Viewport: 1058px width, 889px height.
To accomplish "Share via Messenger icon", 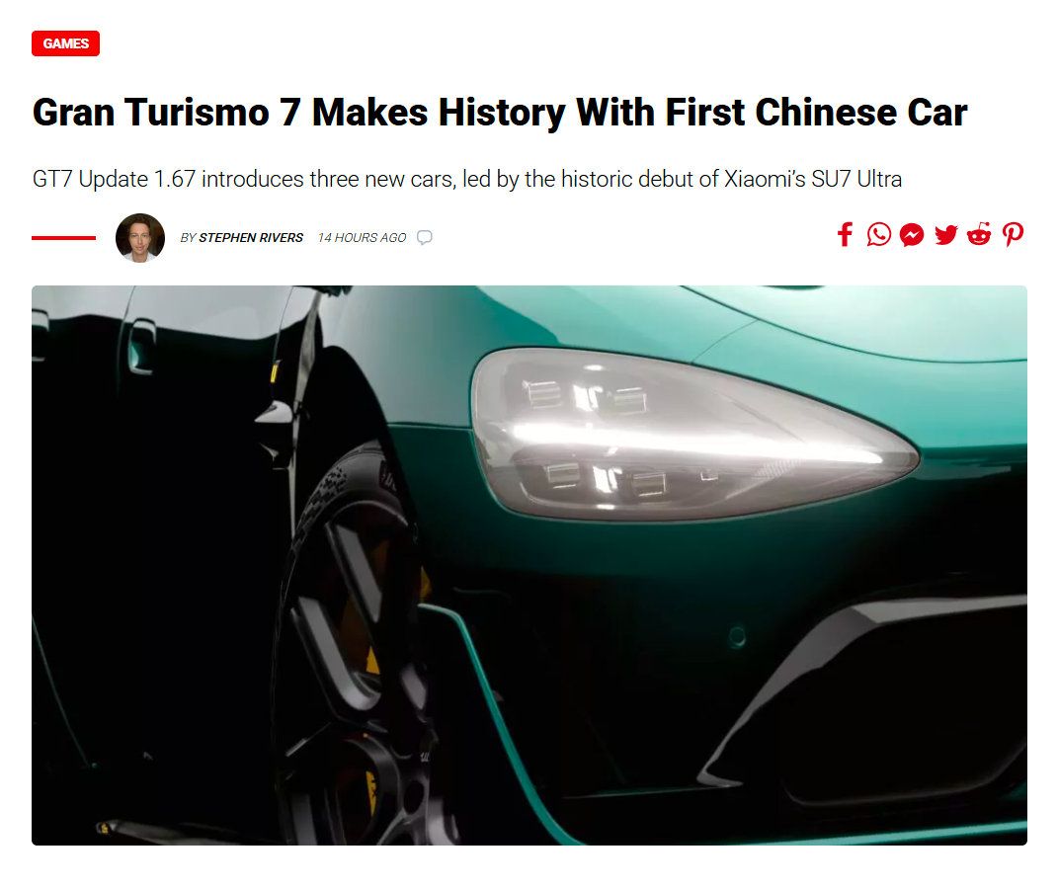I will point(912,235).
